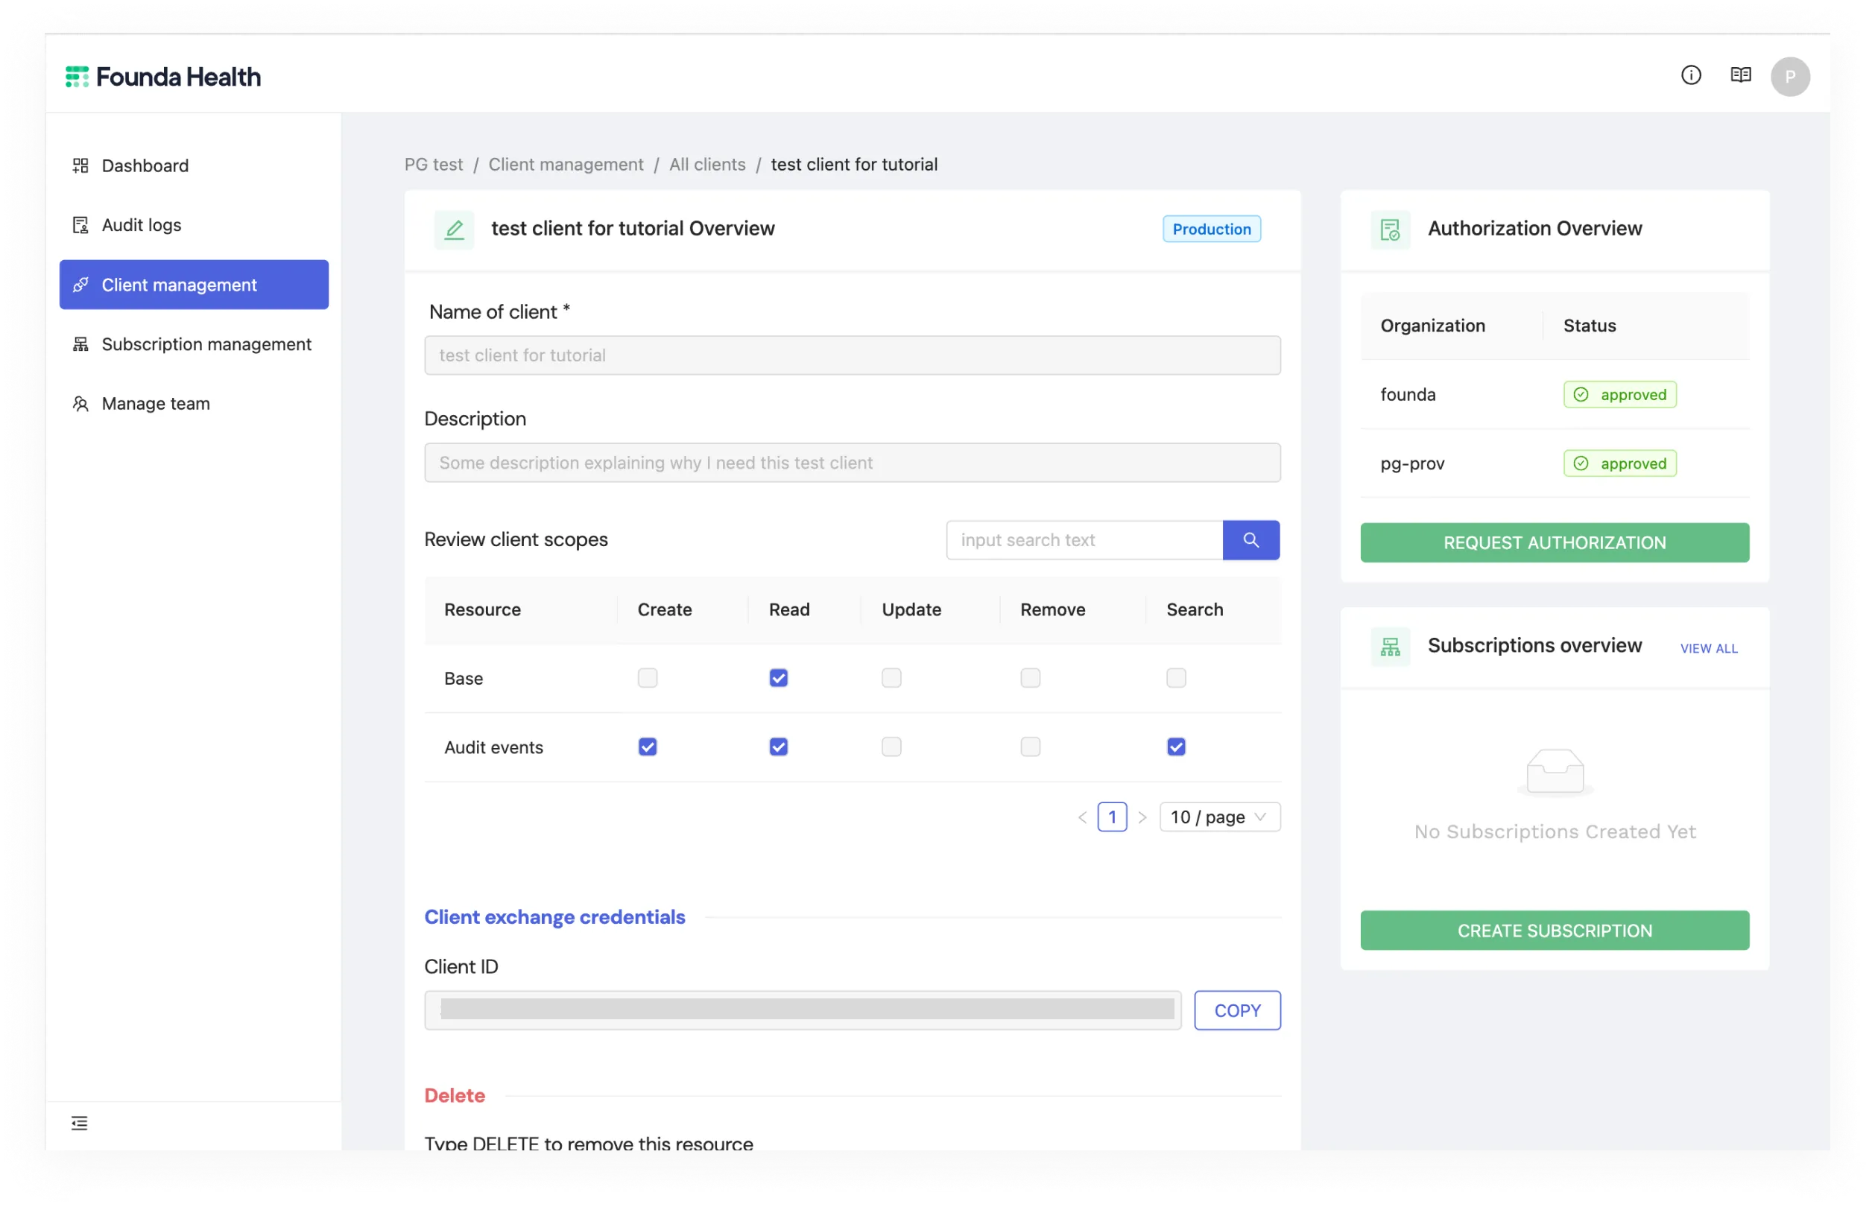Uncheck Base Read checkbox
The width and height of the screenshot is (1875, 1207).
[x=778, y=678]
